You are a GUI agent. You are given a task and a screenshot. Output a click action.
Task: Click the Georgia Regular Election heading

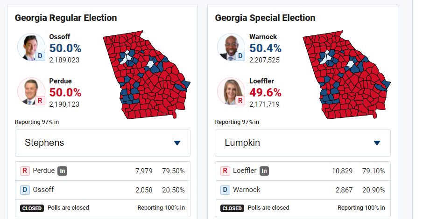coord(66,18)
